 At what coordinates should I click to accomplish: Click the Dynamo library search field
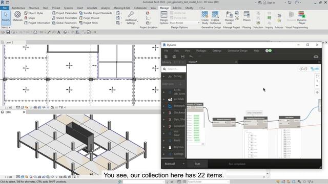click(x=174, y=69)
